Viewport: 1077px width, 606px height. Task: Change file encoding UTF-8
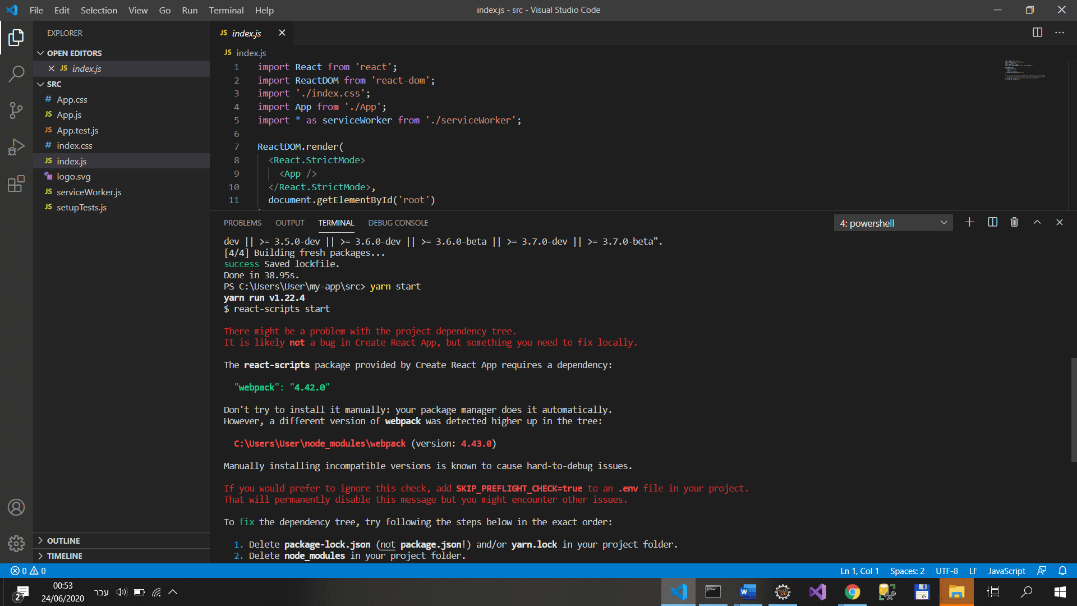coord(947,571)
